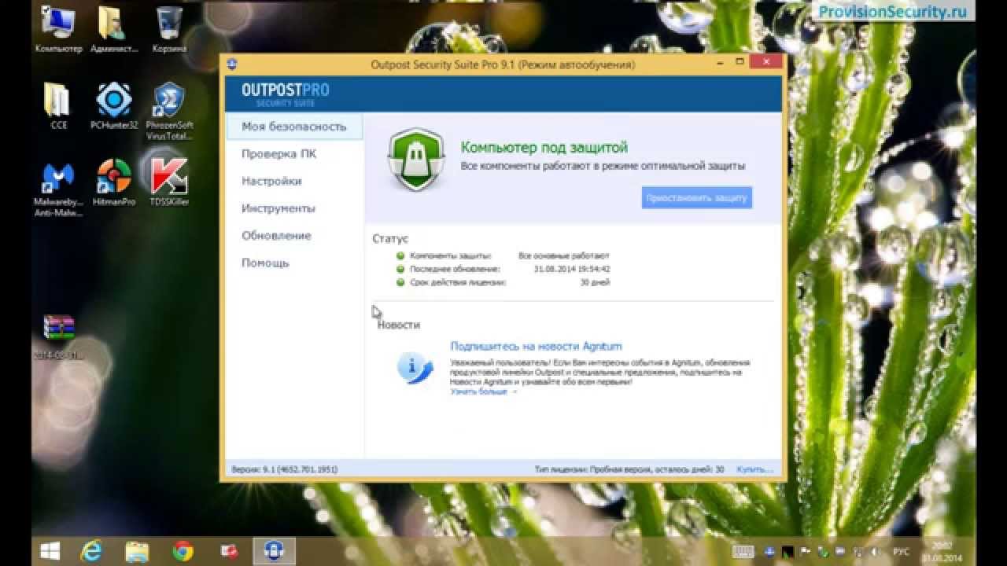
Task: Click the Срок действия лицензии status row
Action: tap(503, 281)
